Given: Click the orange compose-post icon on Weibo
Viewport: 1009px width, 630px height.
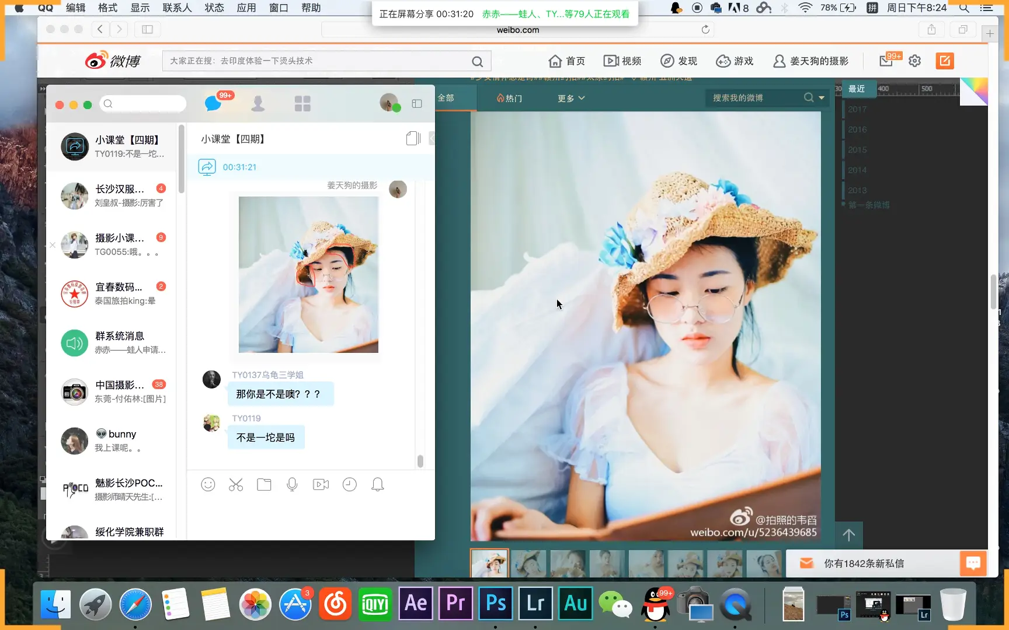Looking at the screenshot, I should point(945,61).
